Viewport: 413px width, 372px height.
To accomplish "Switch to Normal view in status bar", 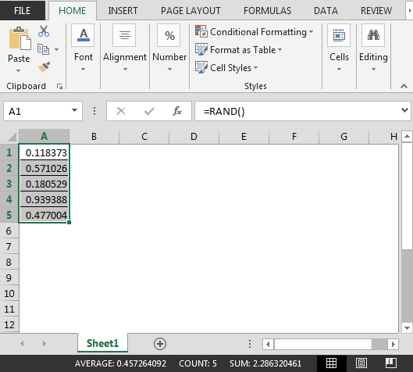I will (x=331, y=363).
